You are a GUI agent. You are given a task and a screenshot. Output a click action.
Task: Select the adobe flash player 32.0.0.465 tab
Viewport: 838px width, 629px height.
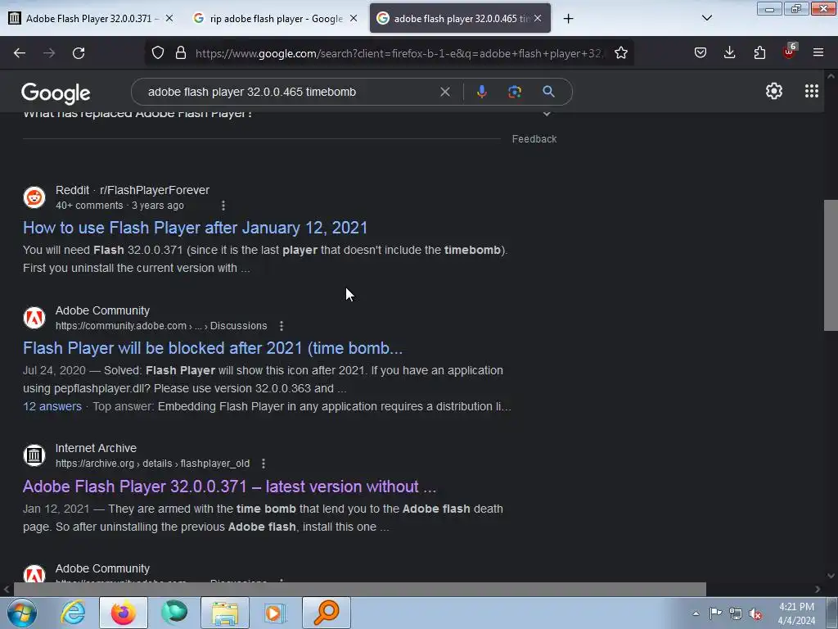click(460, 18)
